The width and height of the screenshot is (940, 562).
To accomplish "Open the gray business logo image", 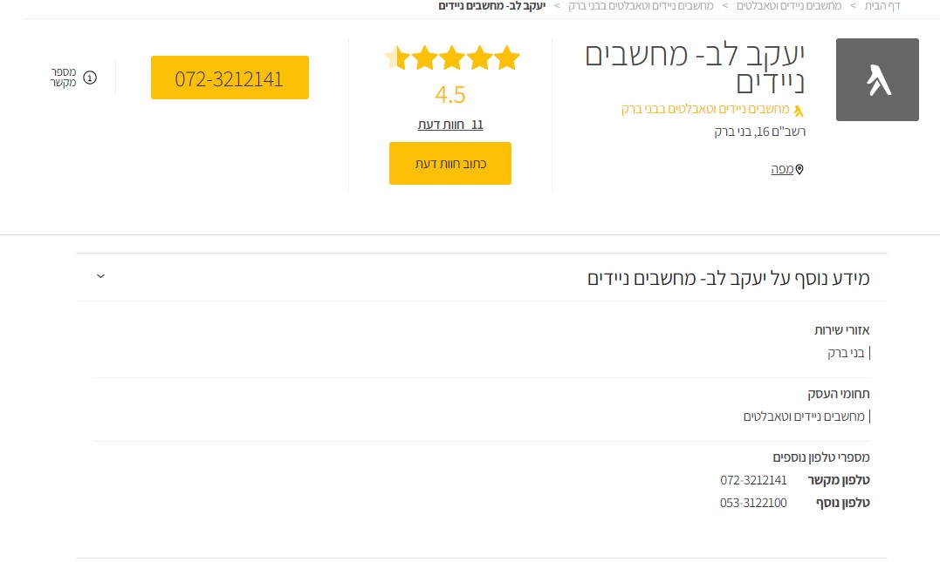I will tap(877, 79).
